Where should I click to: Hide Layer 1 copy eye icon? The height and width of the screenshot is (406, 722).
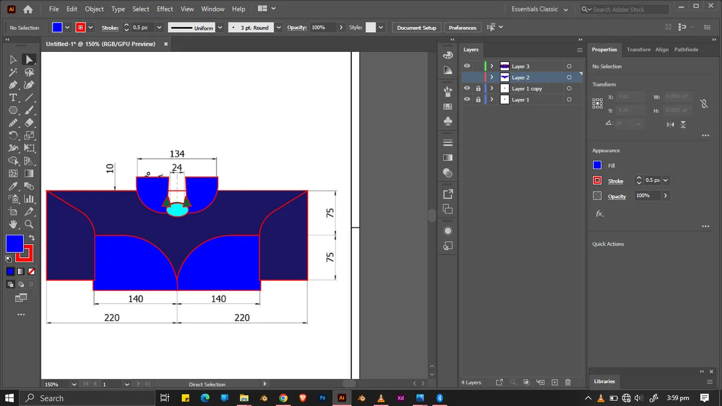point(466,89)
